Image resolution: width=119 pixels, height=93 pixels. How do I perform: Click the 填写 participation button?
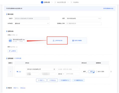point(85,71)
